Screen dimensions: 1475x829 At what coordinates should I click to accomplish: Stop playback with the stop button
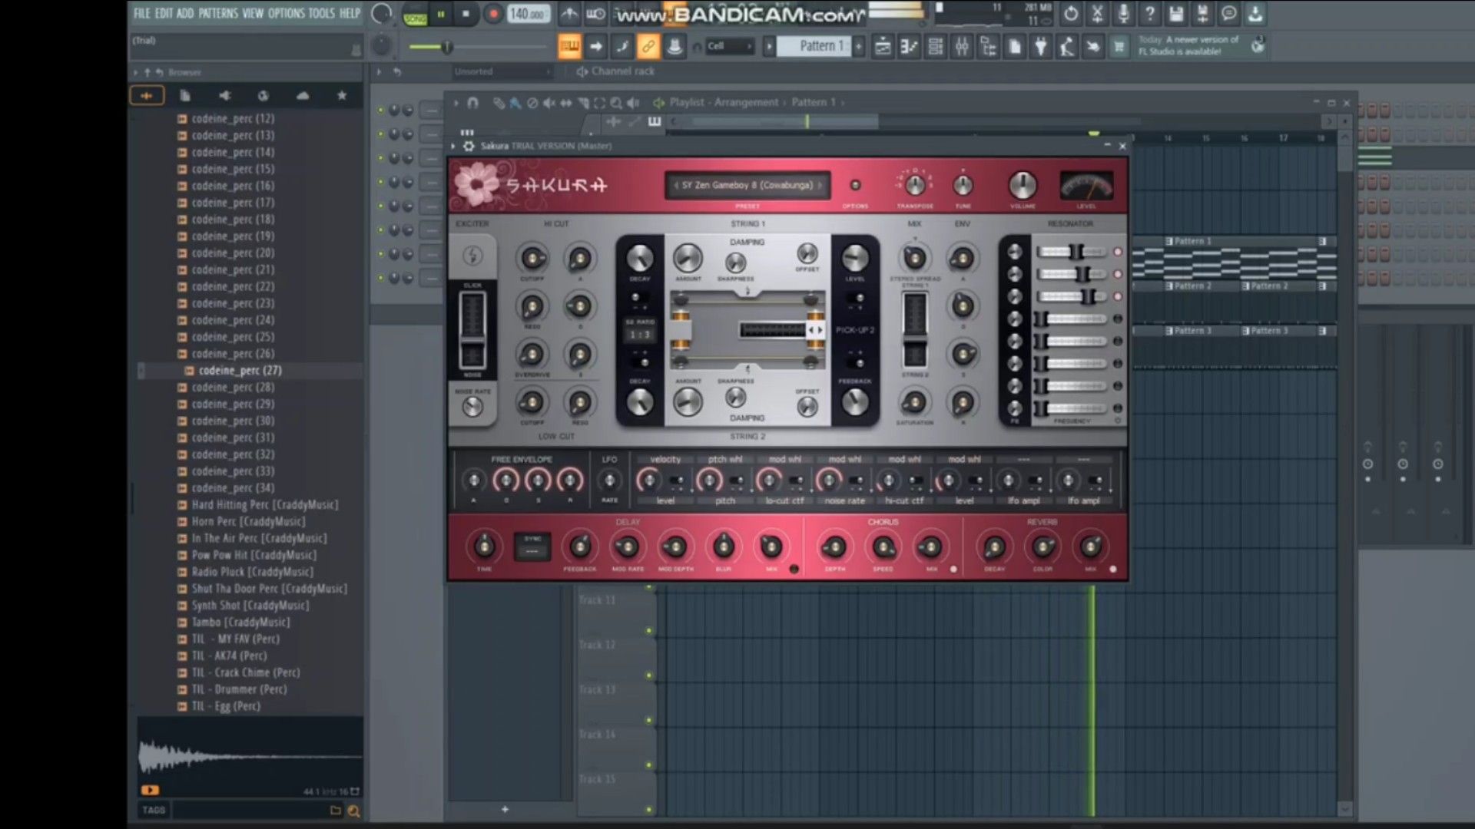[x=466, y=14]
